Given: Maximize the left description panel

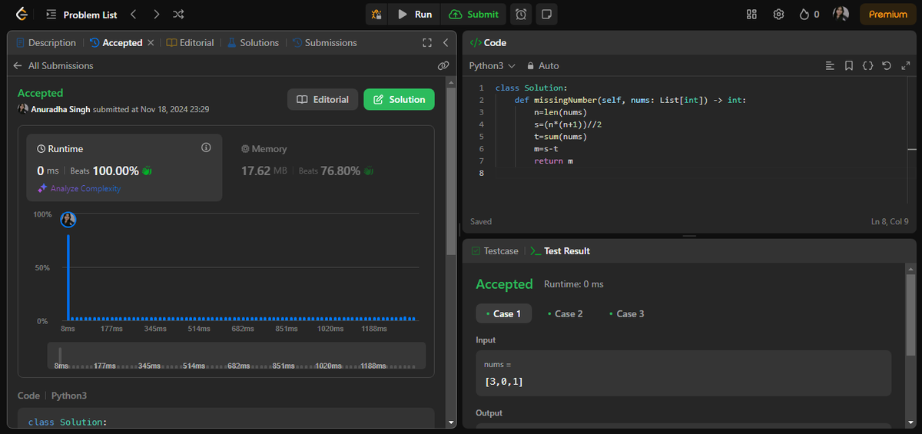Looking at the screenshot, I should tap(427, 43).
